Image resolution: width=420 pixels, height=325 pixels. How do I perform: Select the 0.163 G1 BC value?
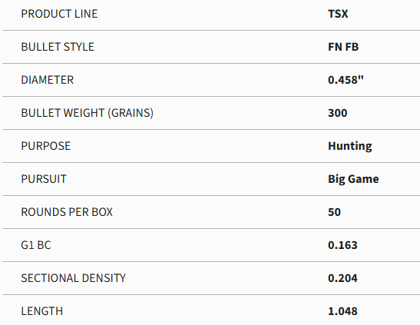[x=342, y=245]
